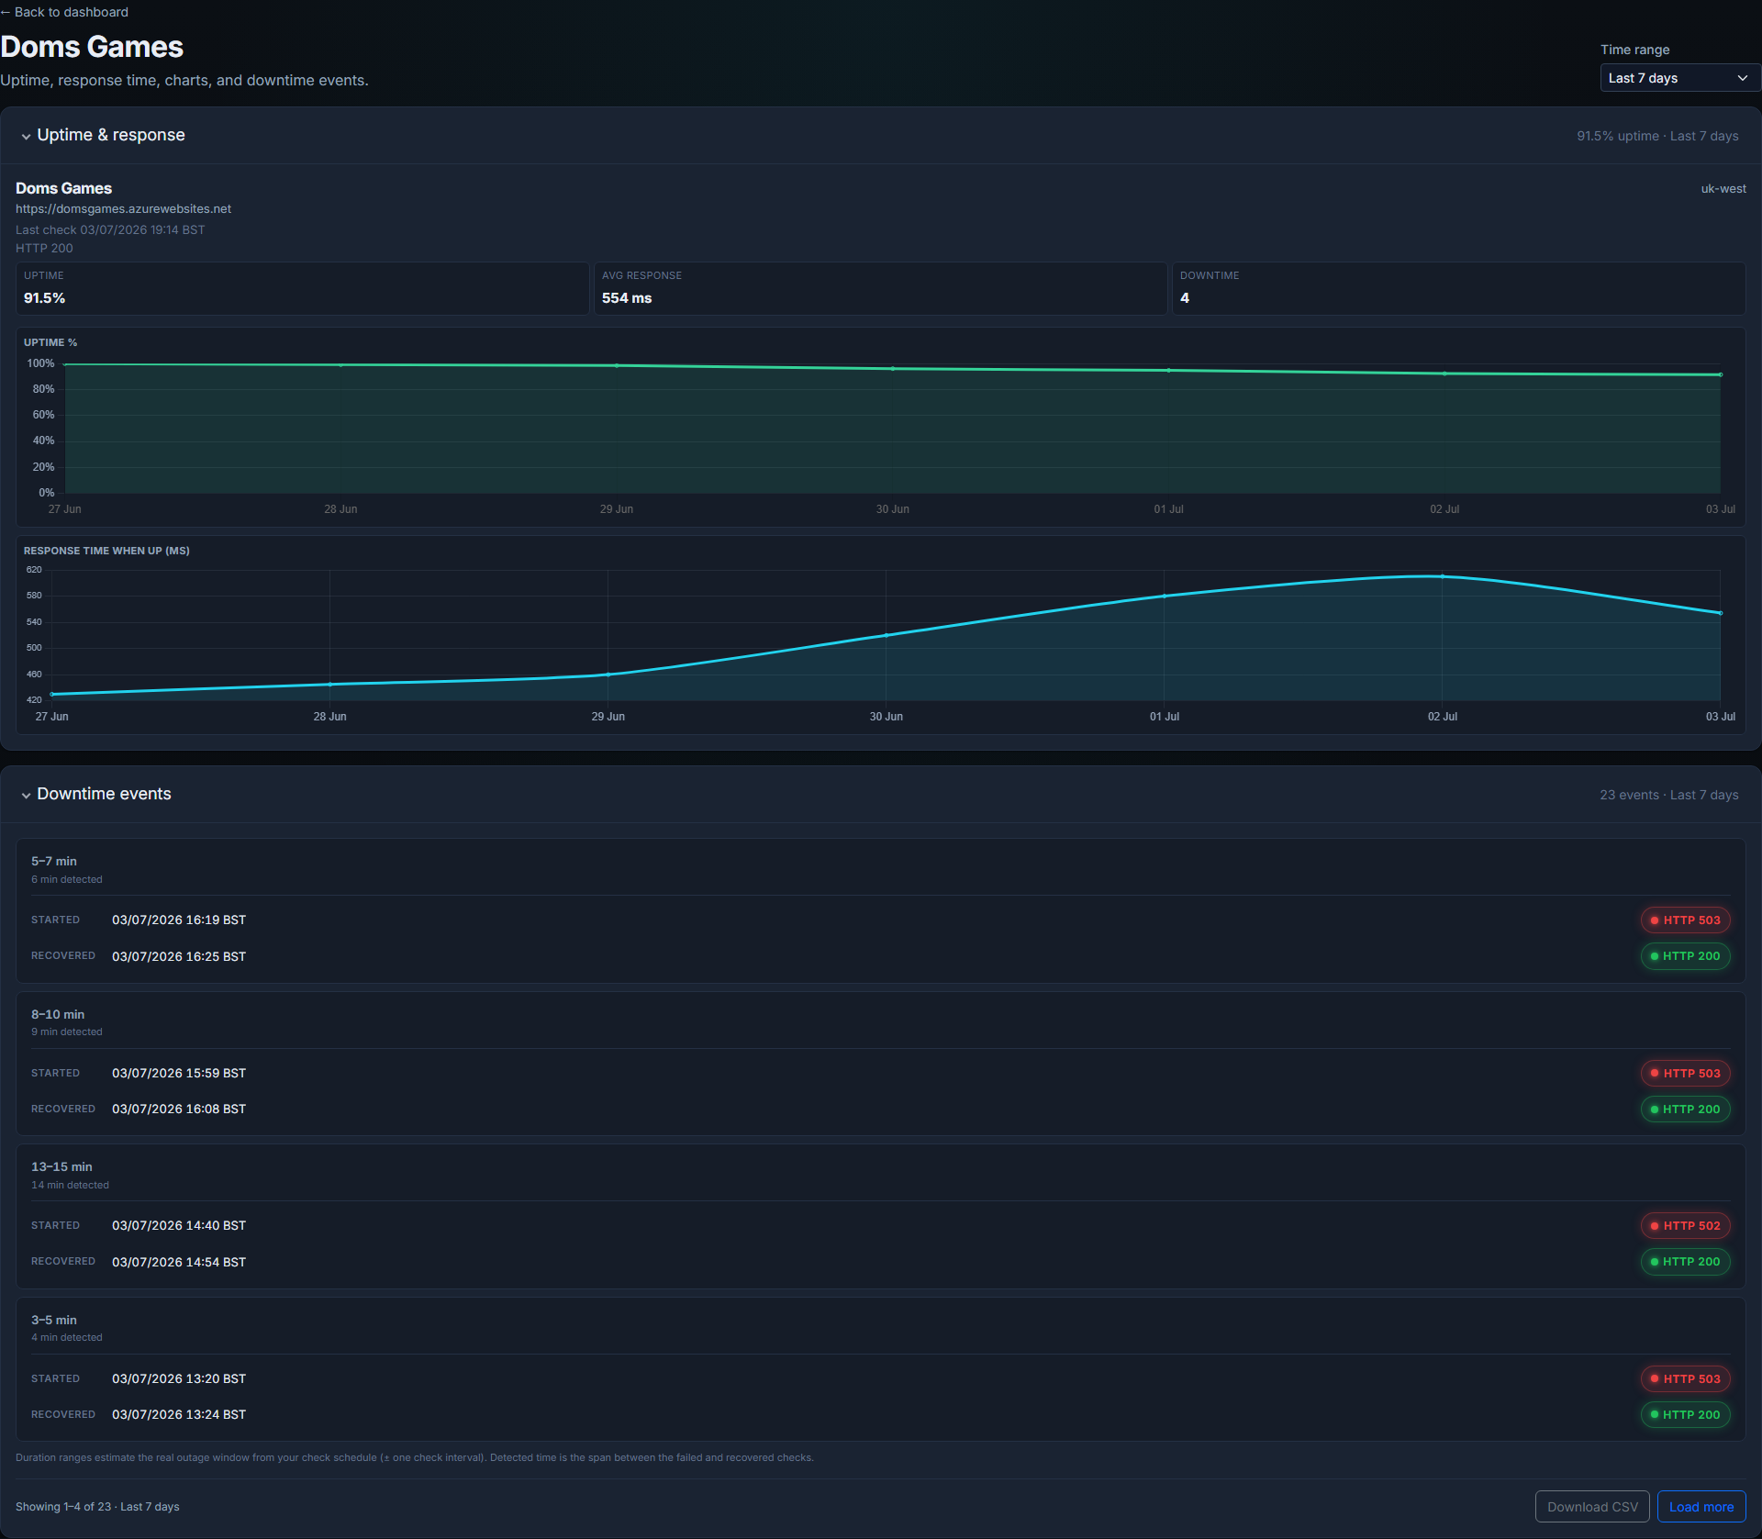Select the HTTP 200 badge at 16:25
Screen dimensions: 1762x1539
(x=1686, y=956)
